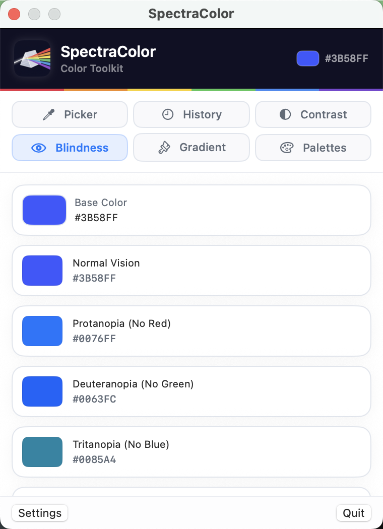The image size is (383, 529).
Task: Open the Palettes panel
Action: 313,148
